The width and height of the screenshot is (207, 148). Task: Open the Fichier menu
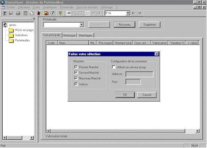point(11,7)
